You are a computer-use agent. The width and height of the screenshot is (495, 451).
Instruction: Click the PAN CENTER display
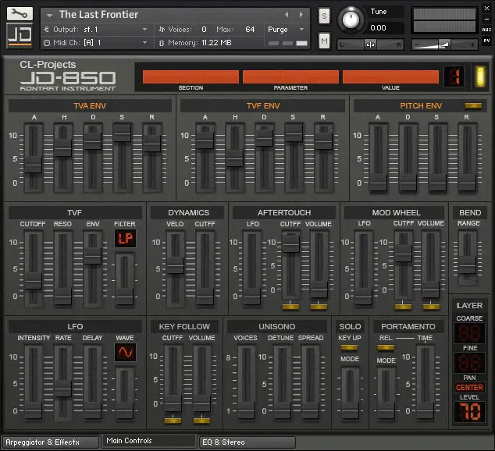tap(469, 387)
